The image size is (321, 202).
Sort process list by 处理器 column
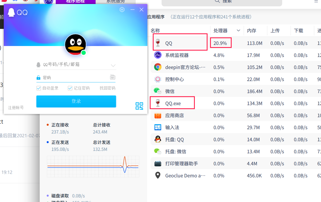(x=221, y=31)
